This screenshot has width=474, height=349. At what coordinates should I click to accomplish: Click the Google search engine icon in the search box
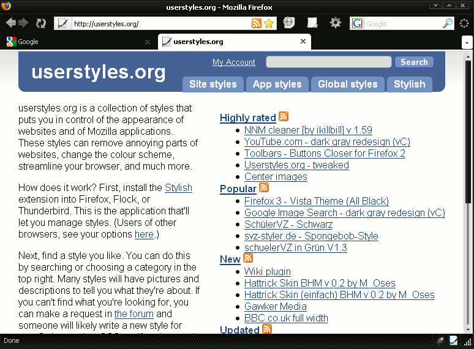356,23
